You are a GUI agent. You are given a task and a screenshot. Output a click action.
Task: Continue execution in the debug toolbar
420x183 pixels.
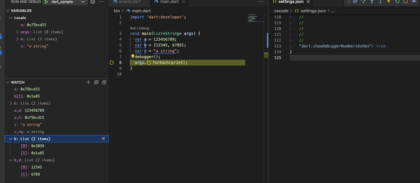point(355,2)
